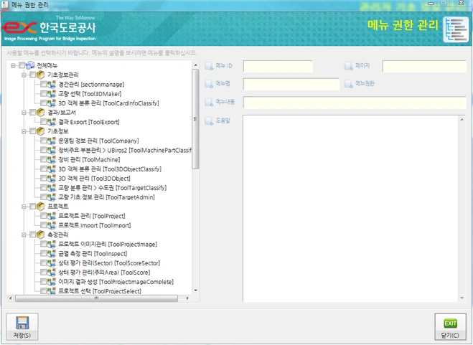
Task: Click the icon beside ToolScoreSector item
Action: [52, 263]
